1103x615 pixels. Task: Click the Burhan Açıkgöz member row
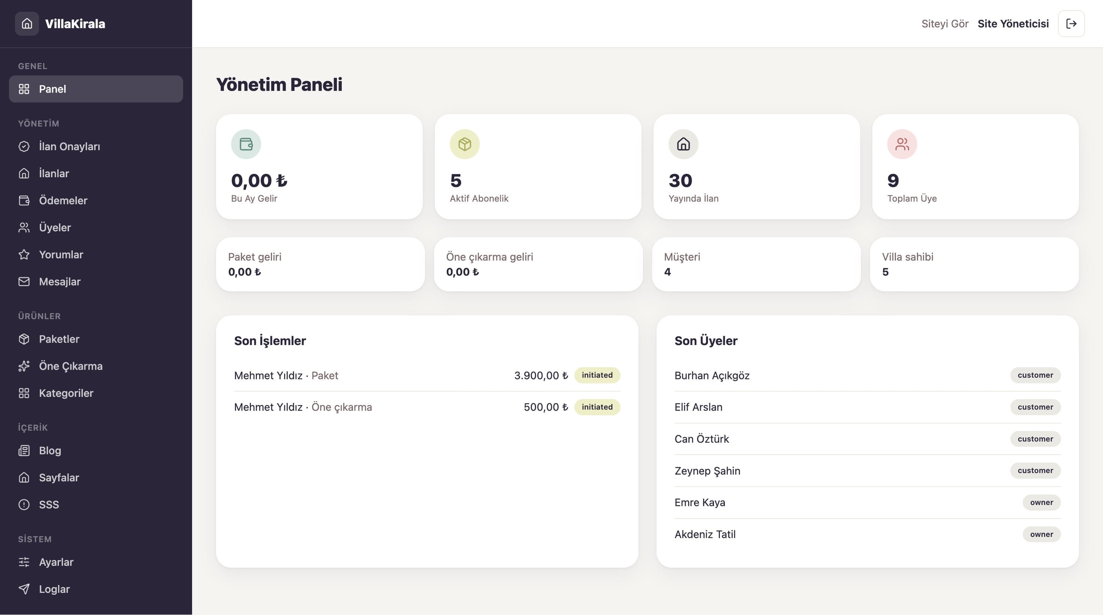pyautogui.click(x=867, y=375)
